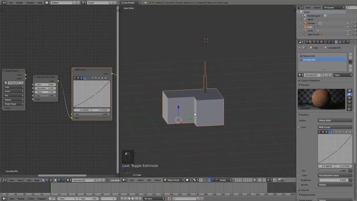Viewport: 357px width, 201px height.
Task: Toggle visibility eye for Lamp row
Action: (x=348, y=31)
